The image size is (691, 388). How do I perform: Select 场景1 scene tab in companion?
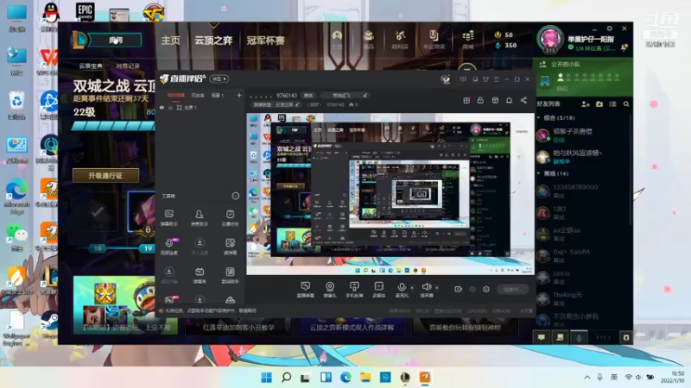point(218,95)
